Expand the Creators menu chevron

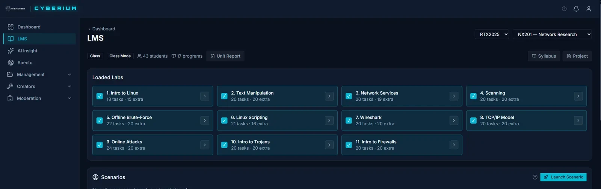point(69,86)
